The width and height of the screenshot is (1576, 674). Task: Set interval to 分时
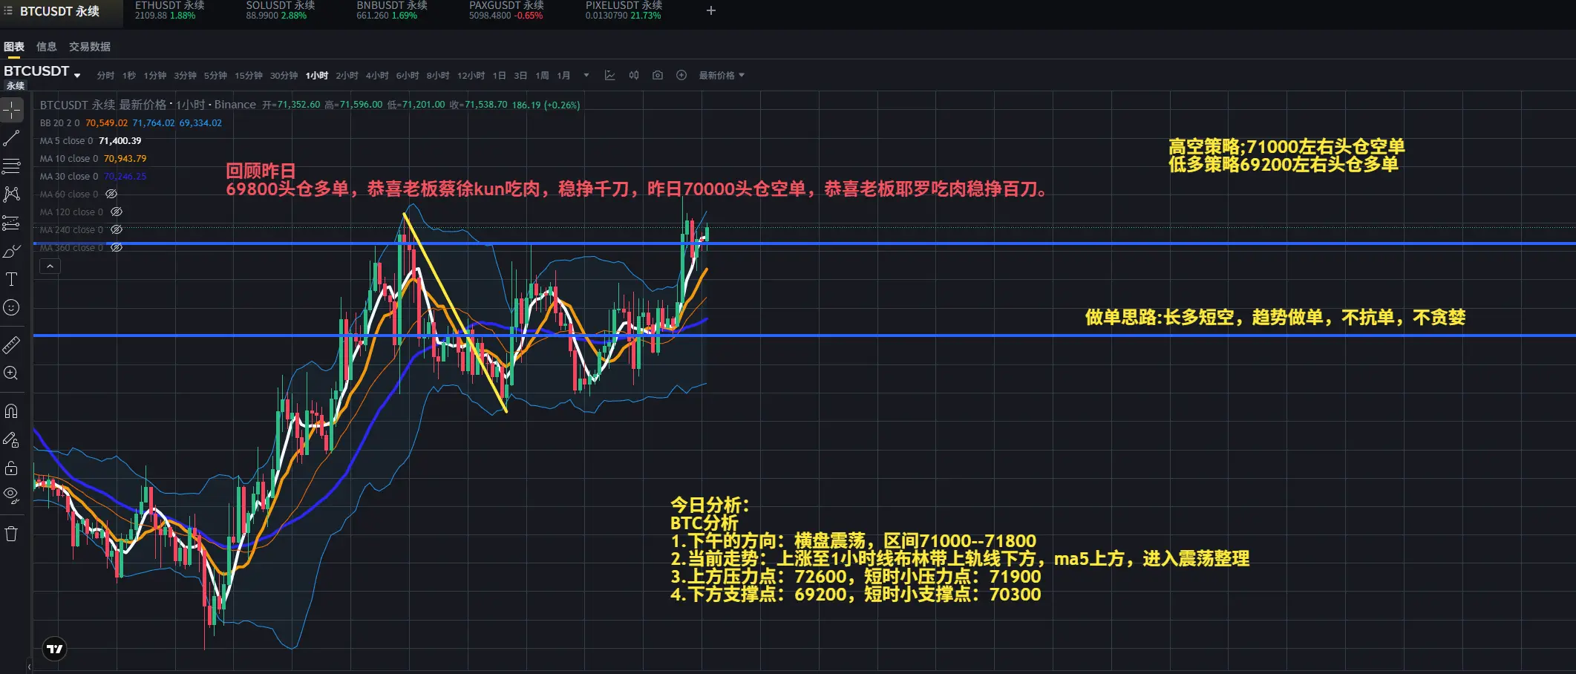pyautogui.click(x=105, y=76)
